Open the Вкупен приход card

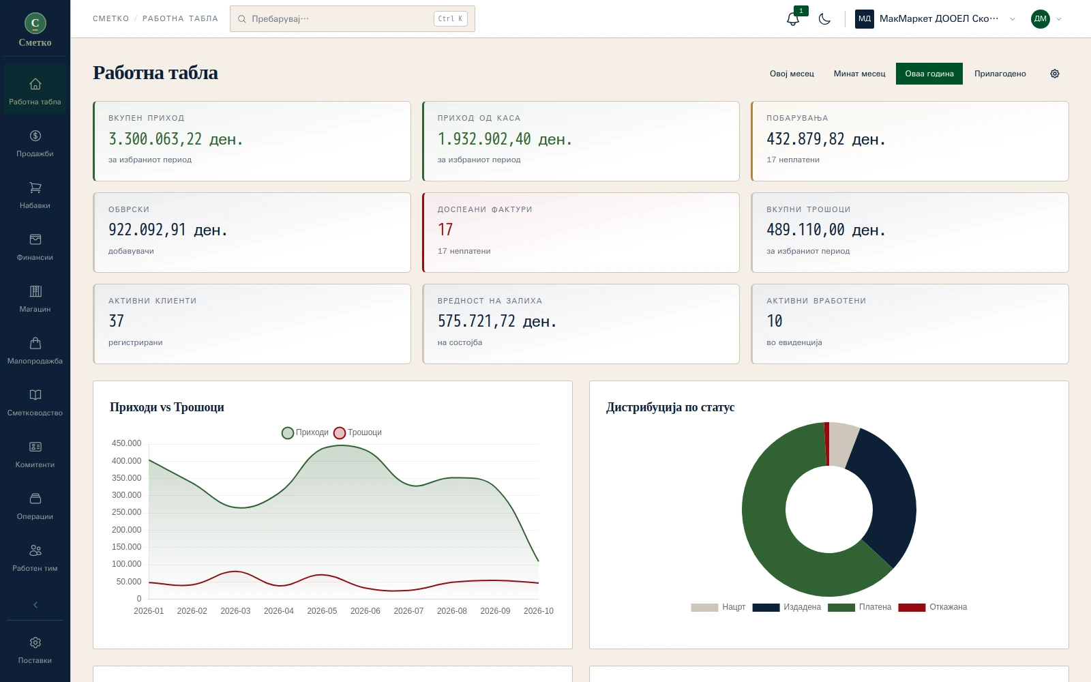click(x=252, y=141)
